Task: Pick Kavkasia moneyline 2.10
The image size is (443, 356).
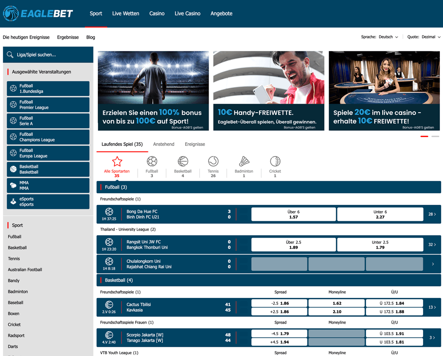Action: [x=337, y=312]
